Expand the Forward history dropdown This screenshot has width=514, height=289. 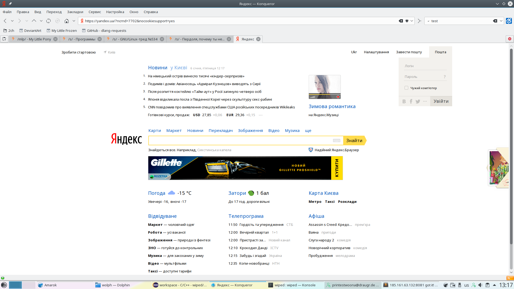click(x=27, y=21)
